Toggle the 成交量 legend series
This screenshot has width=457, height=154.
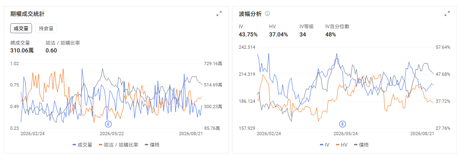[82, 145]
